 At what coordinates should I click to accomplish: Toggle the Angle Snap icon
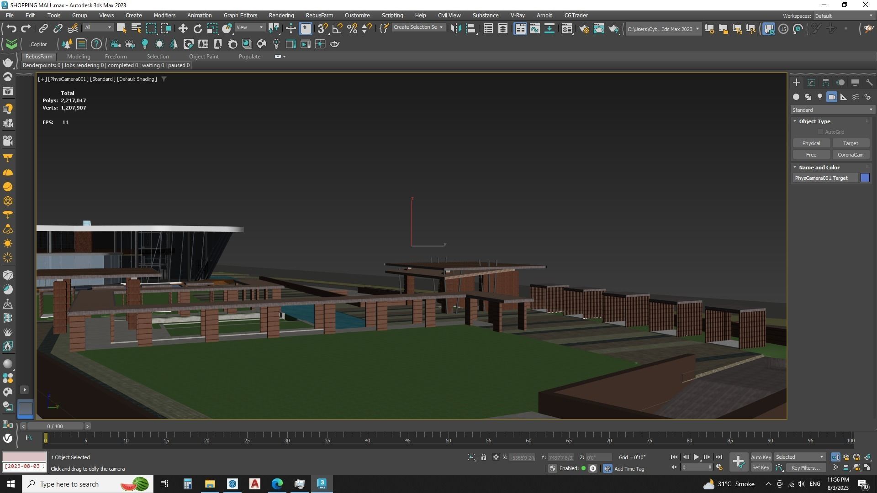[337, 29]
